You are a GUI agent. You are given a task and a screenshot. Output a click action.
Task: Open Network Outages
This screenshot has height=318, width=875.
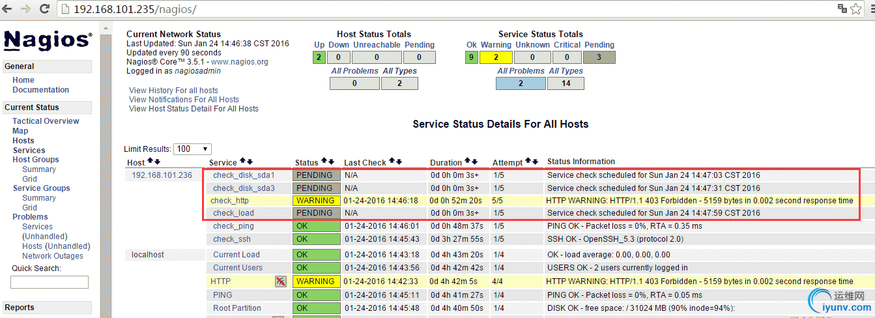click(53, 256)
